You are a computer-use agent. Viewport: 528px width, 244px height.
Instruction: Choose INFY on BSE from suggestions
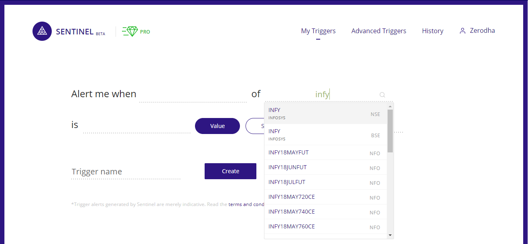pos(324,135)
